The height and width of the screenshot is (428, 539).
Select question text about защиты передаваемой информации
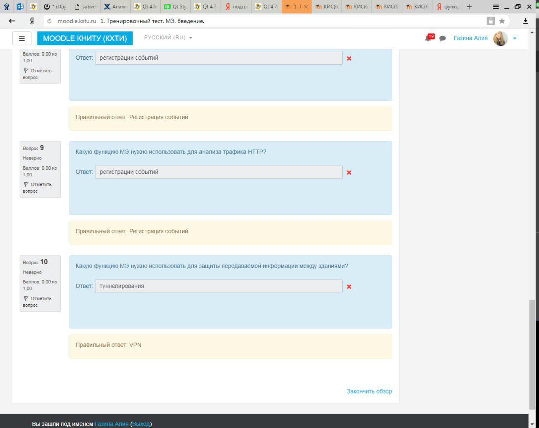[x=212, y=266]
